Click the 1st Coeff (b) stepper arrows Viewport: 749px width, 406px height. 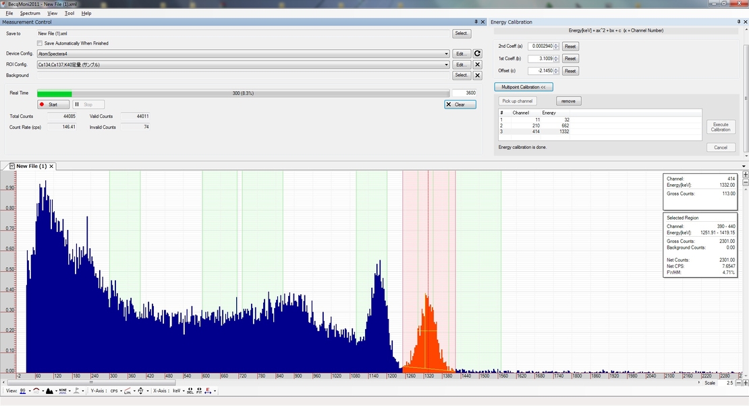(x=556, y=59)
